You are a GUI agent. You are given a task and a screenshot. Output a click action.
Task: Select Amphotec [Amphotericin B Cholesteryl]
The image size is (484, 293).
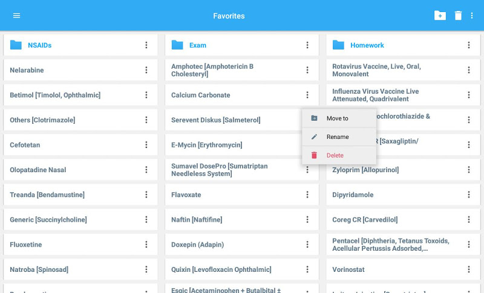tap(241, 70)
